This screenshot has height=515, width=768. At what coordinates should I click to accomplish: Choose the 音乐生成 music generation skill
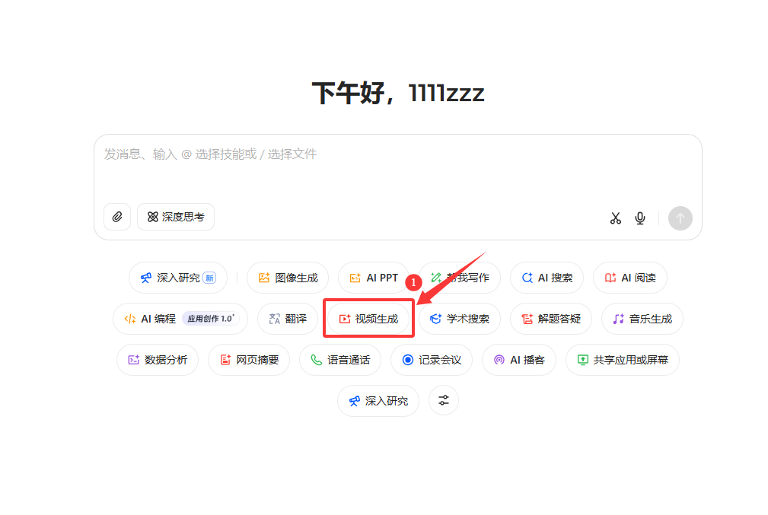point(642,319)
